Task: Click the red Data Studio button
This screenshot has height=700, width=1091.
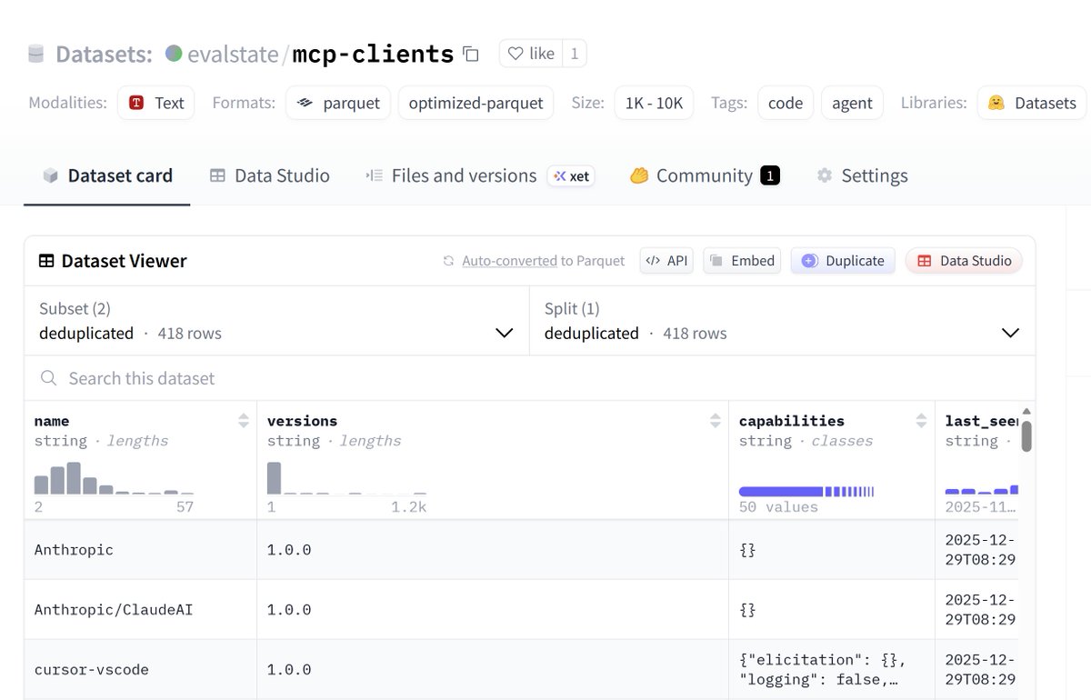Action: click(964, 261)
